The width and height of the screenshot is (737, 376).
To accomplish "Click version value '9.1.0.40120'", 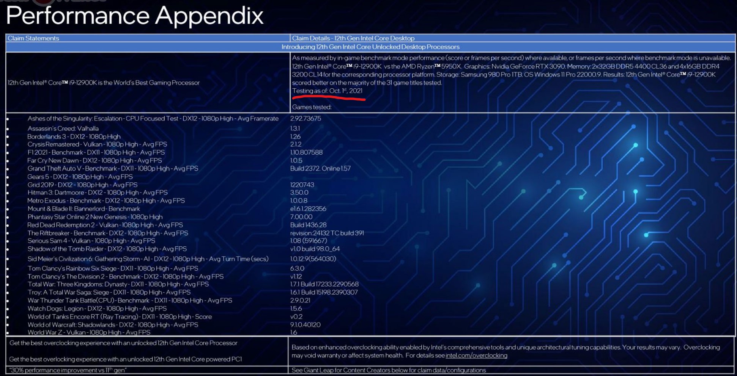I will coord(306,325).
